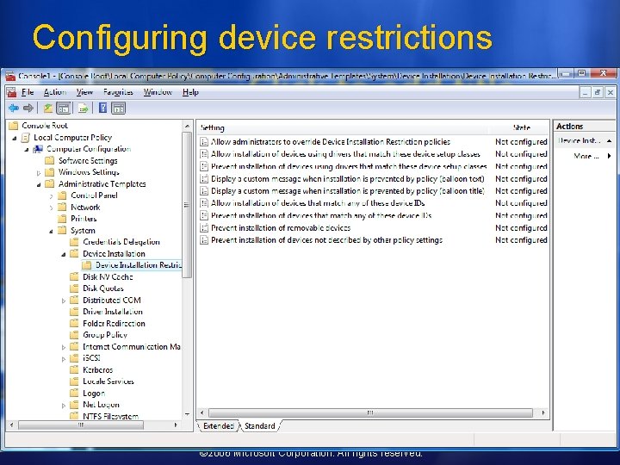Click the Software Settings folder icon
620x465 pixels.
[49, 160]
